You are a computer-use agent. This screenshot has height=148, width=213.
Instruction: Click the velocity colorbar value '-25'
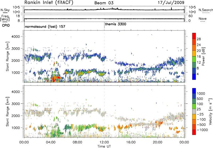[x=200, y=114]
